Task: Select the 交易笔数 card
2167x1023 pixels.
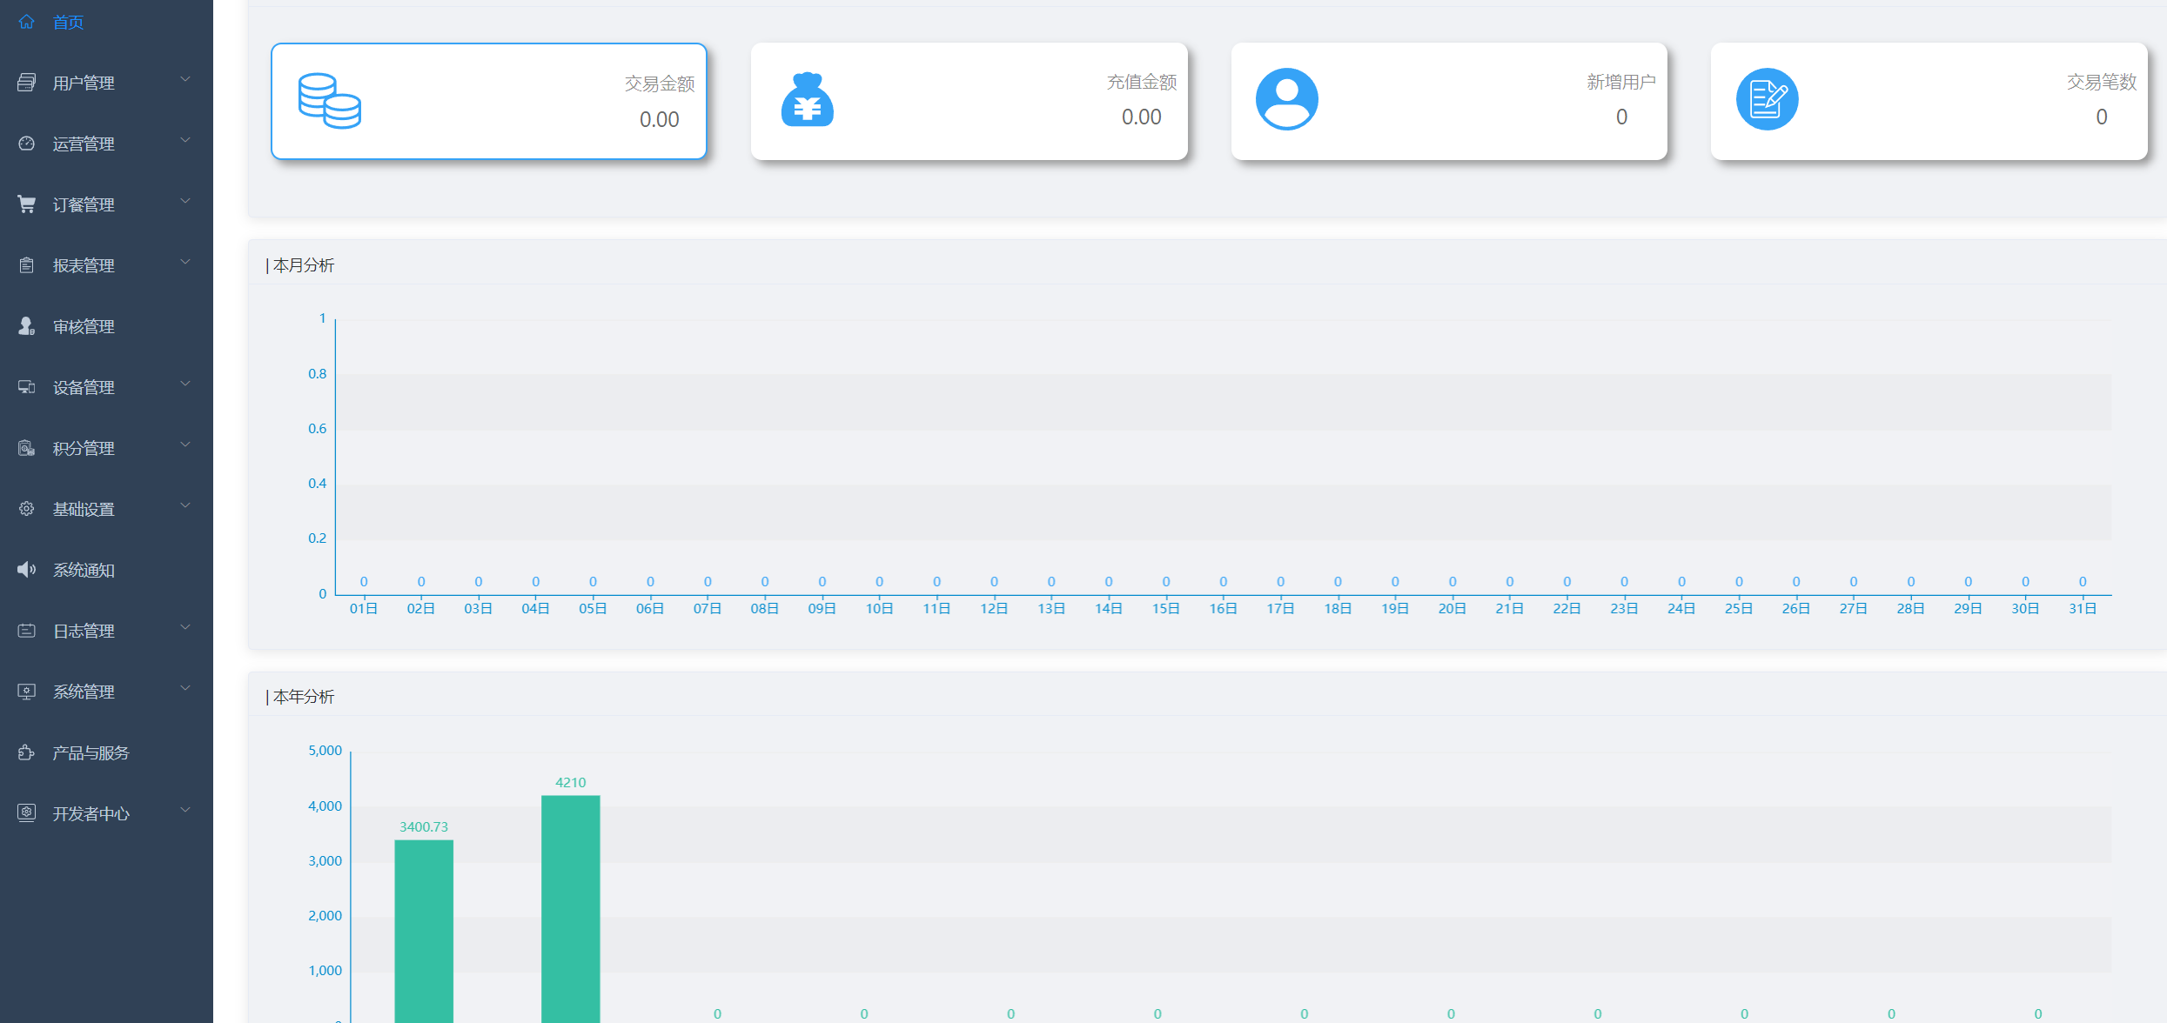Action: click(1929, 101)
